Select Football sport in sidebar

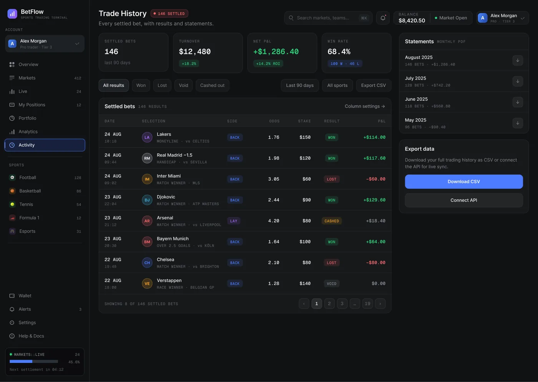45,178
